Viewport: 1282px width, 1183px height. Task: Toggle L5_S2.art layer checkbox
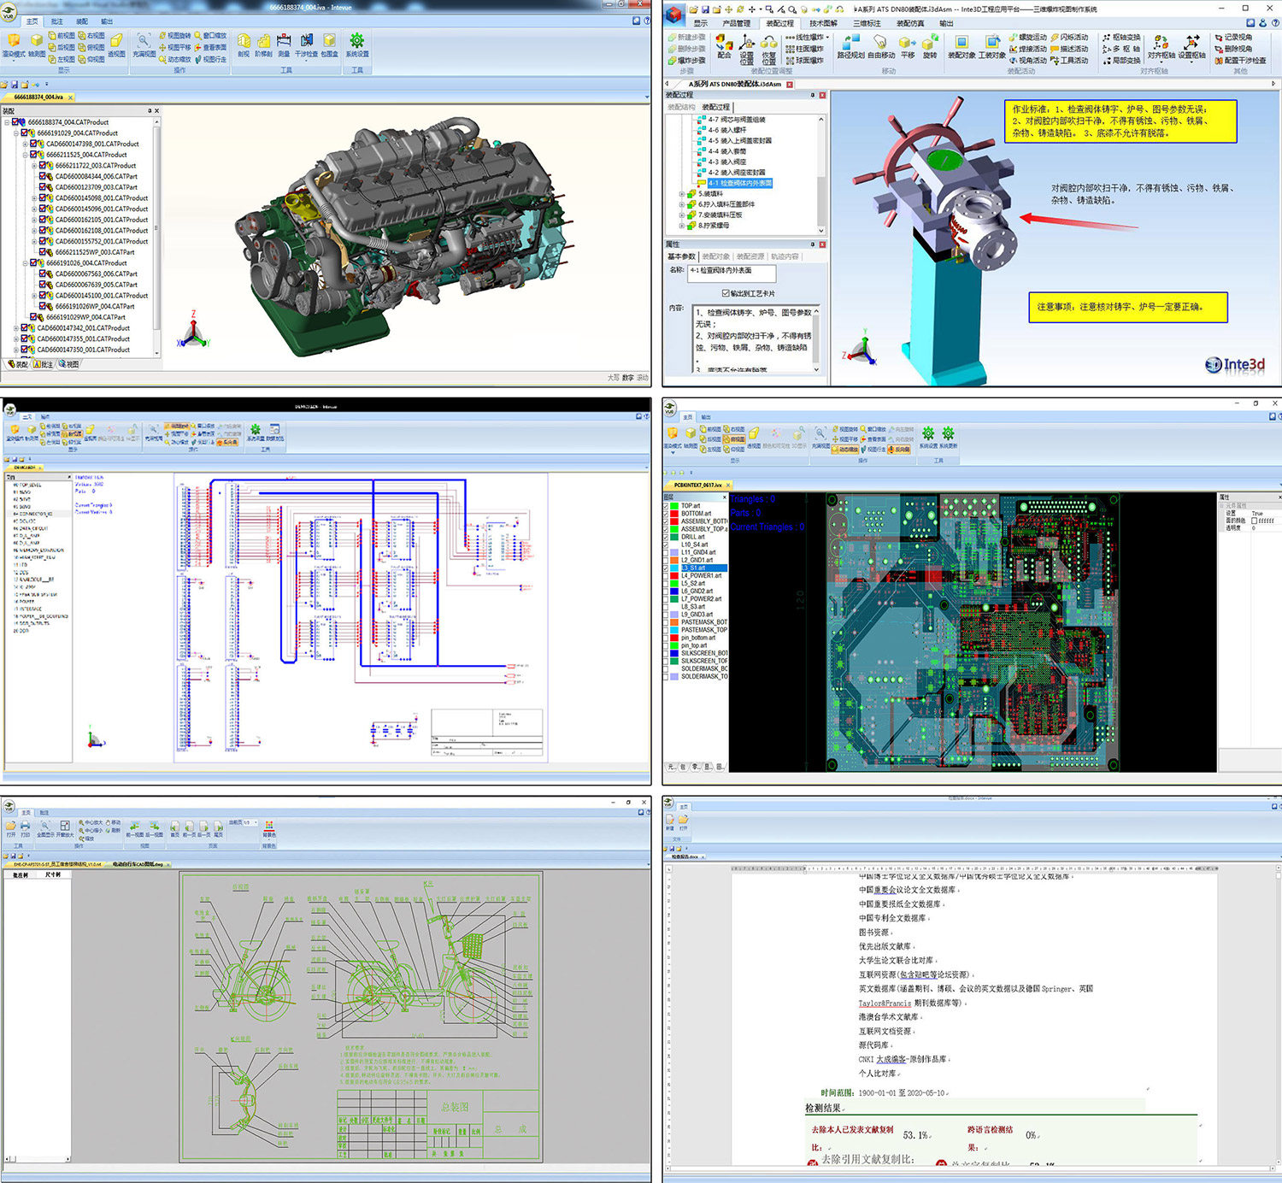click(x=666, y=584)
